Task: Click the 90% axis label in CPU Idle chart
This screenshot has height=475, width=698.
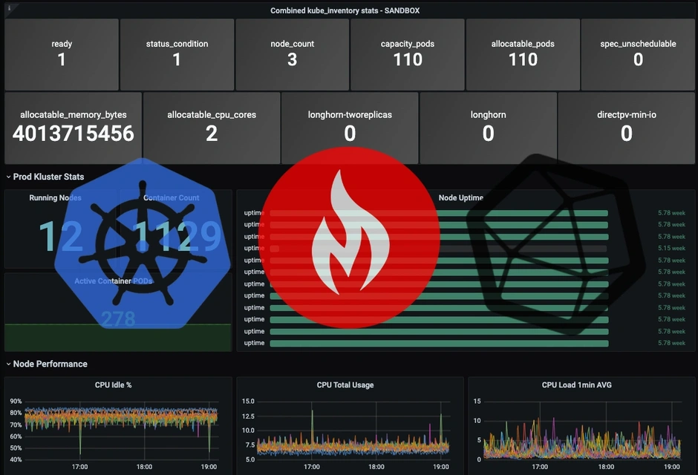Action: coord(16,402)
